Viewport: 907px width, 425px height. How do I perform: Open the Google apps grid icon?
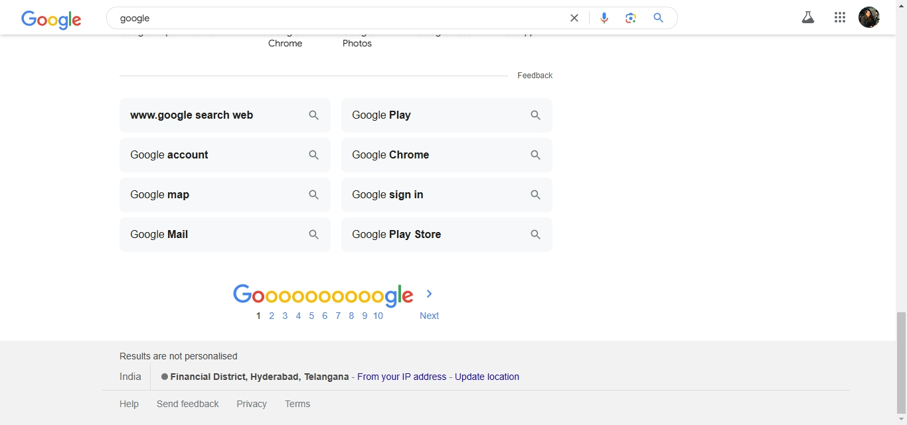coord(840,18)
